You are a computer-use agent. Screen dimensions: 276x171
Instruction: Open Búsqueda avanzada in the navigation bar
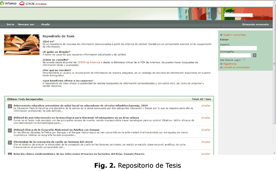[255, 24]
